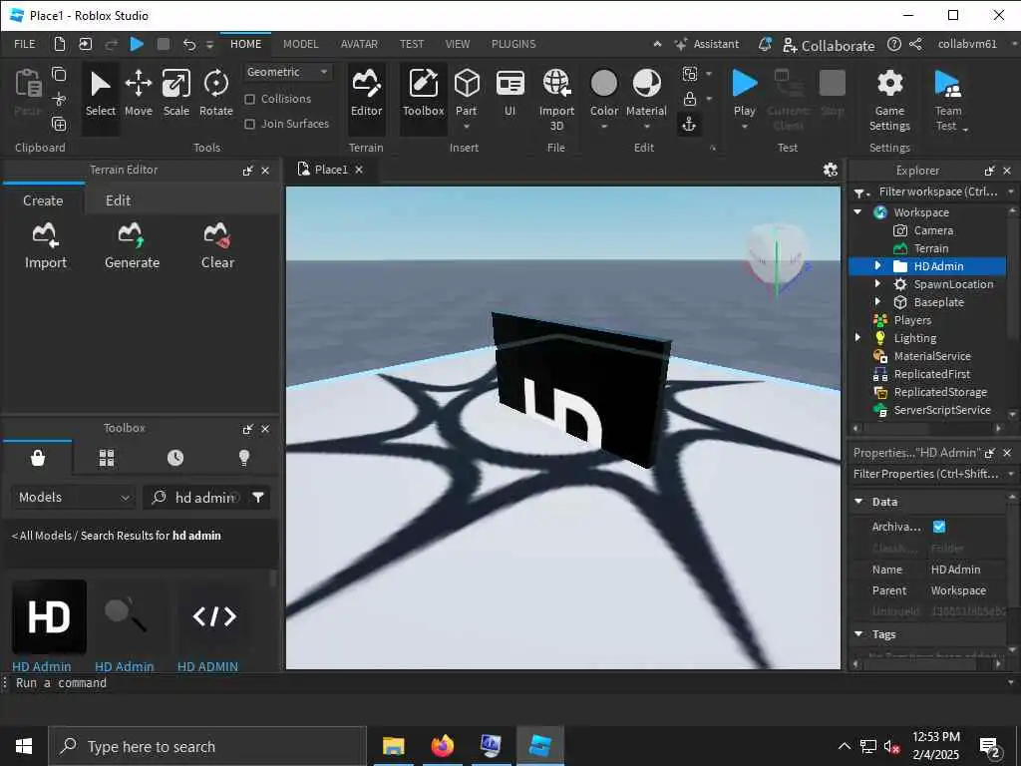Open the Assistant

pyautogui.click(x=707, y=44)
